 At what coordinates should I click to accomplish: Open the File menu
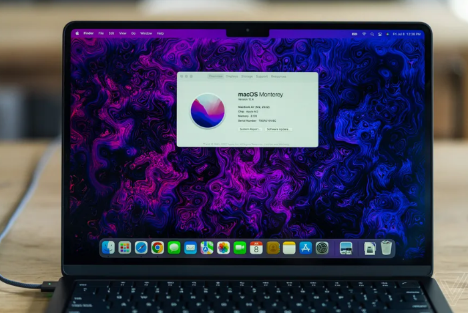click(101, 33)
